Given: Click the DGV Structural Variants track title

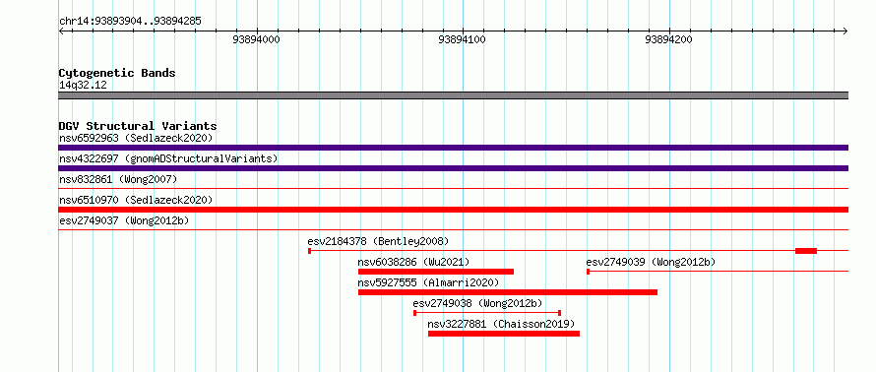Looking at the screenshot, I should tap(138, 126).
